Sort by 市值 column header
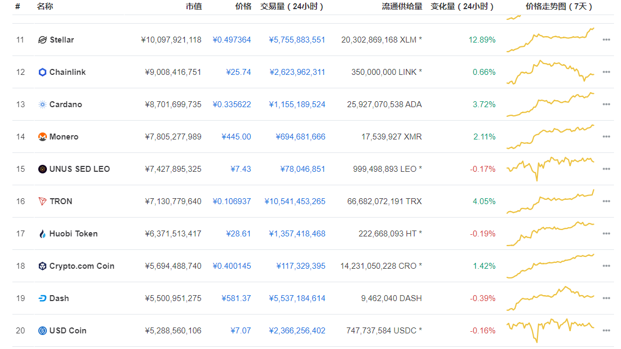 tap(194, 6)
